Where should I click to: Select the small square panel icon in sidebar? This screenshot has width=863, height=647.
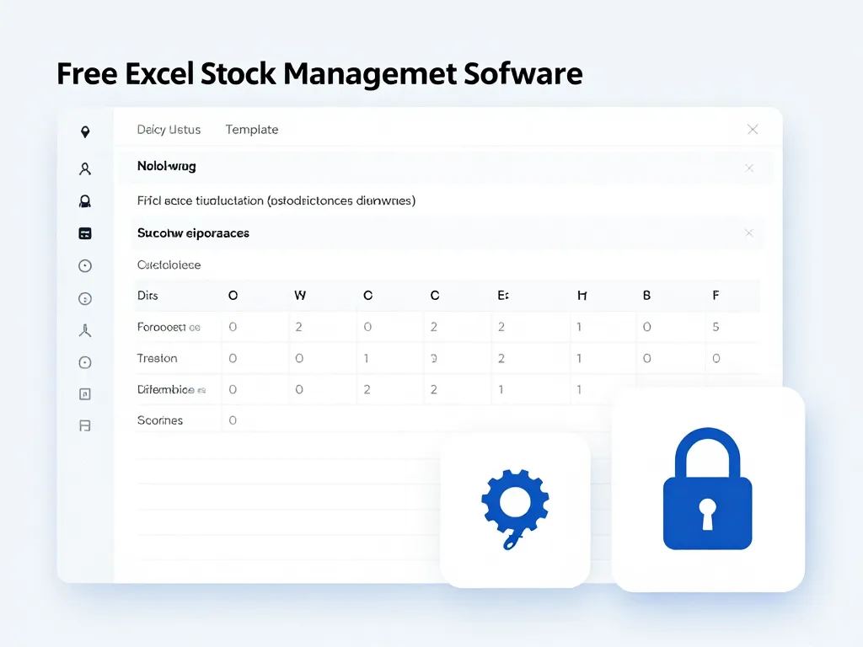[x=84, y=393]
